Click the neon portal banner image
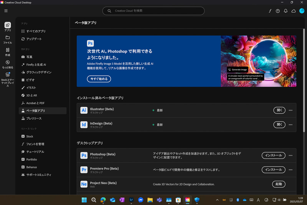Screen dimensions: 307x205 pos(258,61)
